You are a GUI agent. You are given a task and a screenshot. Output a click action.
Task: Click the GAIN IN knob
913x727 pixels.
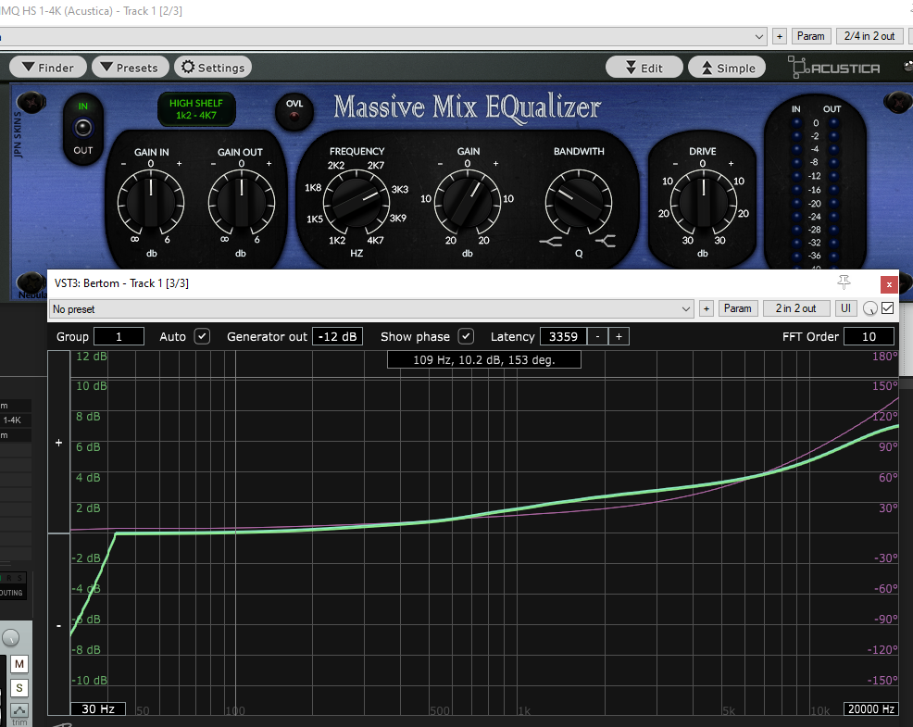(151, 203)
